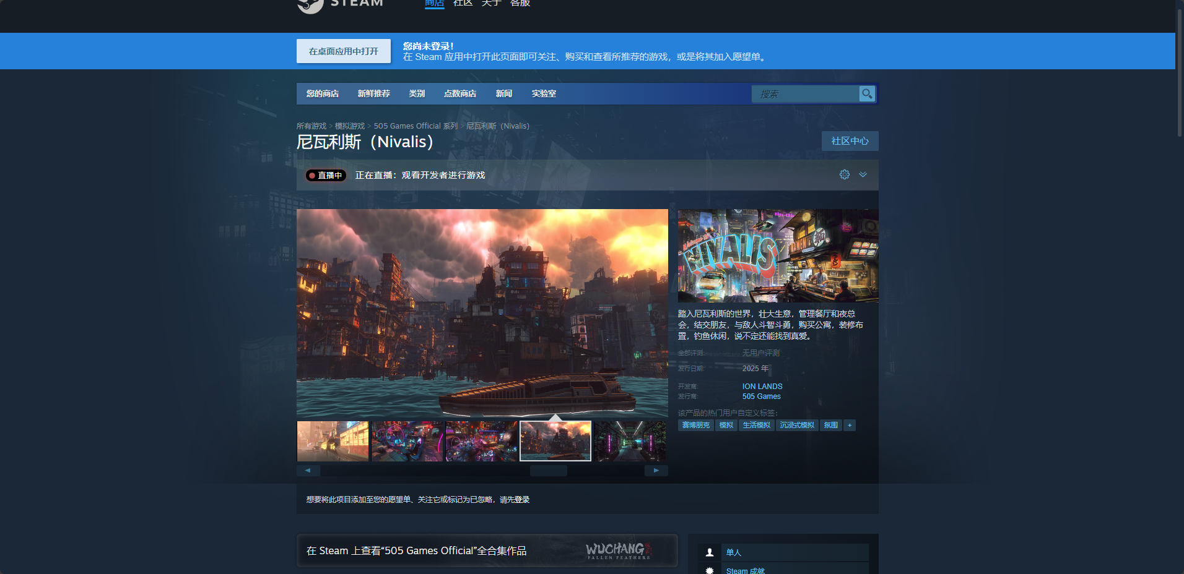Open 点数商店 menu item
Screen dimensions: 1184x574
[460, 93]
